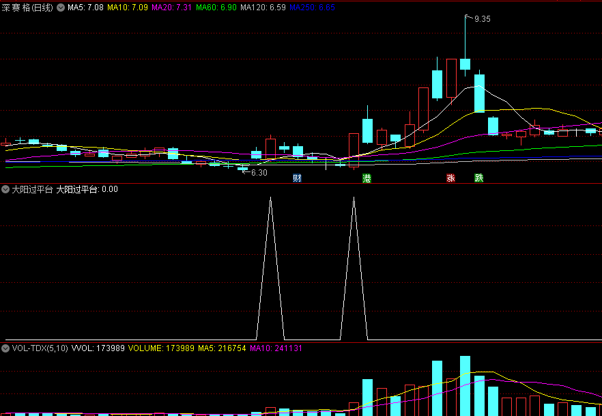The image size is (602, 416).
Task: Click the MA60: 6.90 label
Action: [216, 8]
